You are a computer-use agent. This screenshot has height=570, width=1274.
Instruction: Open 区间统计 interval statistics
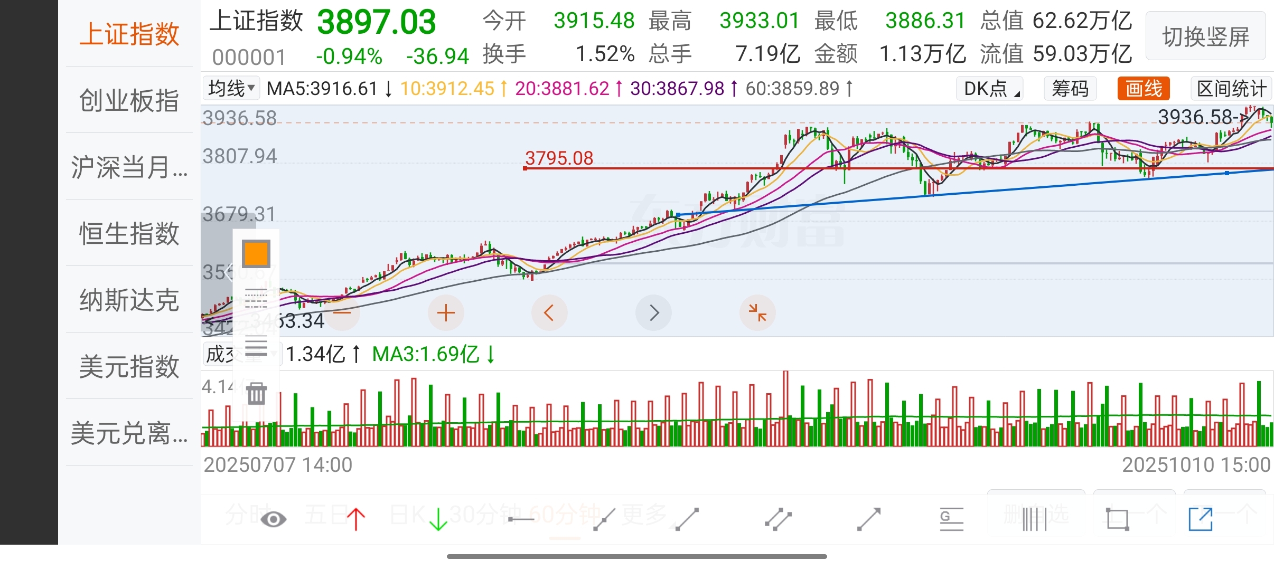click(x=1231, y=89)
